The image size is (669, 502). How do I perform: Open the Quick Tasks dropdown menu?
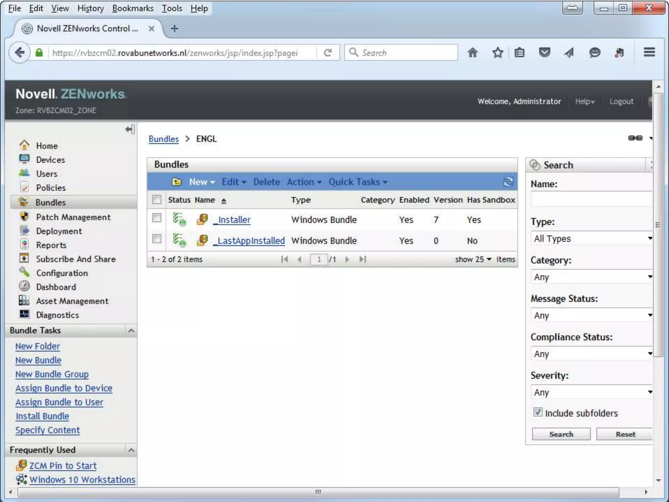coord(358,182)
